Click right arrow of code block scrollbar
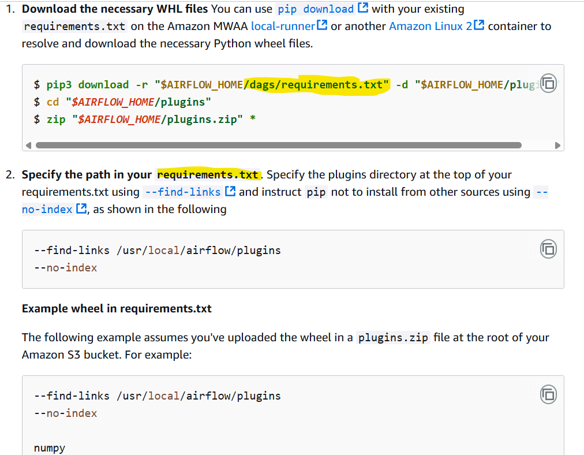The height and width of the screenshot is (455, 584). pos(557,146)
